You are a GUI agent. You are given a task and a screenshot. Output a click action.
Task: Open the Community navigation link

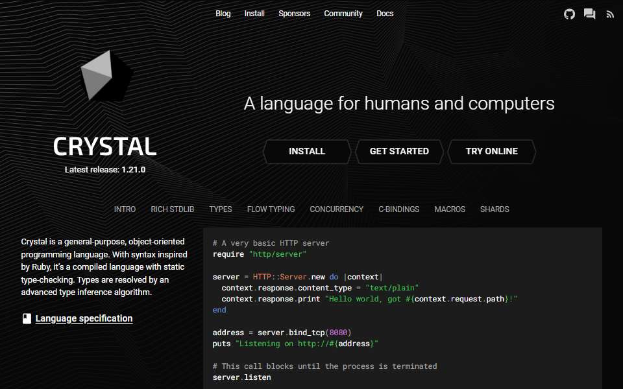click(343, 14)
